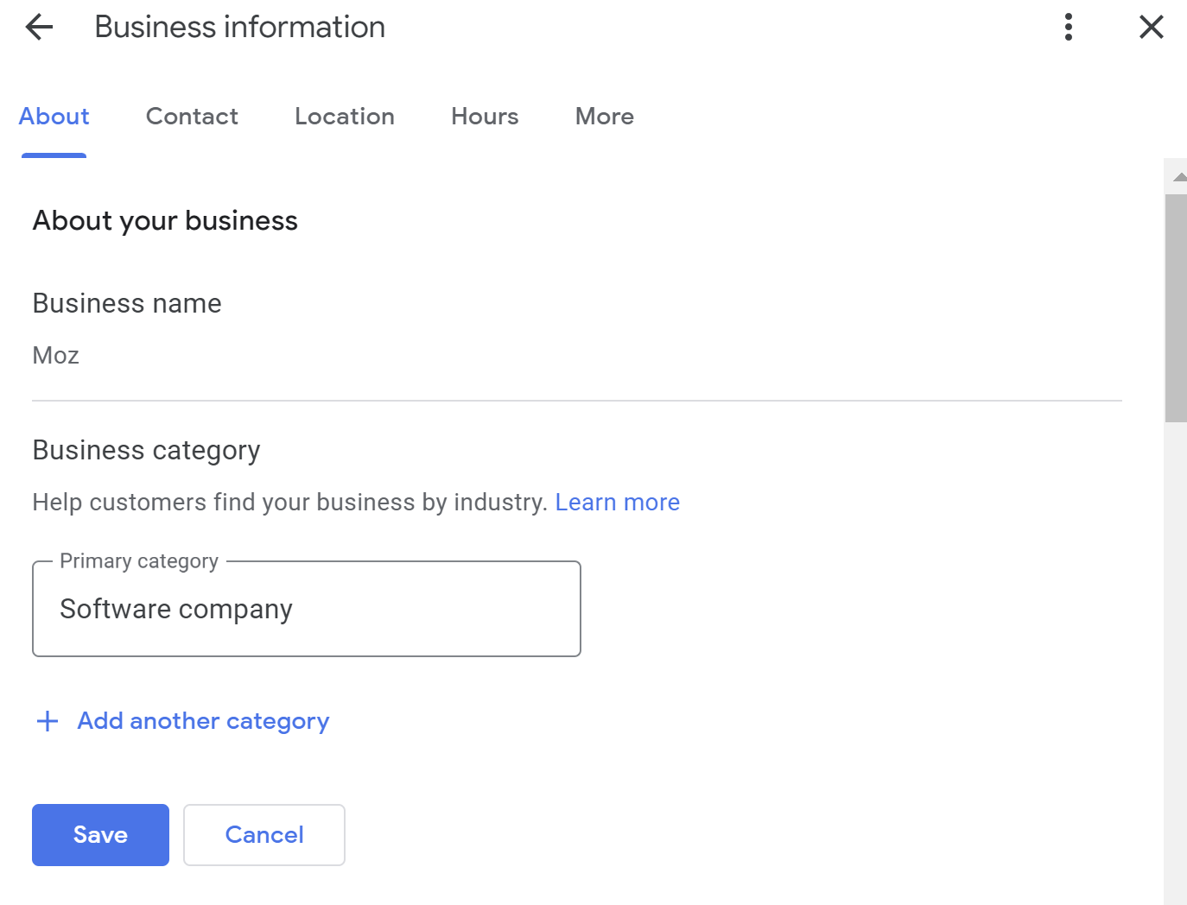Click the Software company text
Viewport: 1187px width, 905px height.
pyautogui.click(x=176, y=610)
